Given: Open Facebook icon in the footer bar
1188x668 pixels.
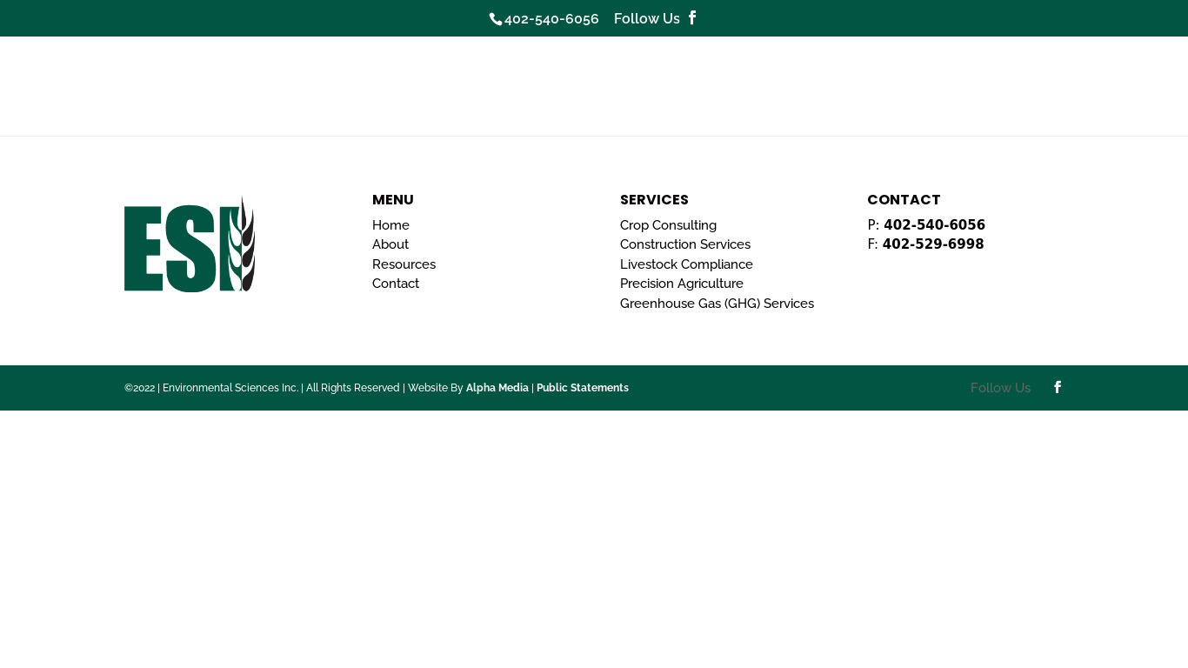Looking at the screenshot, I should pos(1058,387).
